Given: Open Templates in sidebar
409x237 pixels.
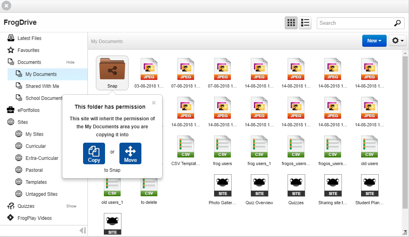Looking at the screenshot, I should pos(36,182).
